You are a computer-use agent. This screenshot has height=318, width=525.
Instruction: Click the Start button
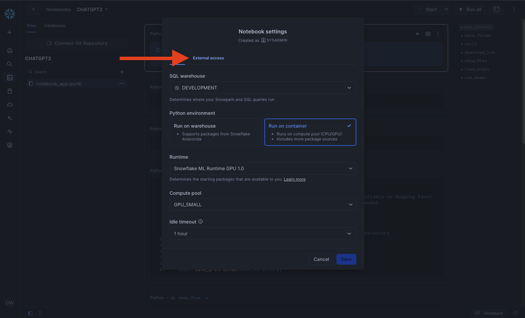point(427,9)
